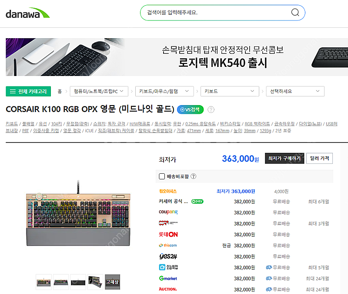The width and height of the screenshot is (348, 294).
Task: Click 탈착식 손목받침대 spec link
Action: click(x=155, y=131)
